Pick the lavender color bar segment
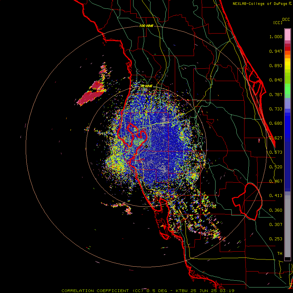This screenshot has width=293, height=293. point(287,103)
